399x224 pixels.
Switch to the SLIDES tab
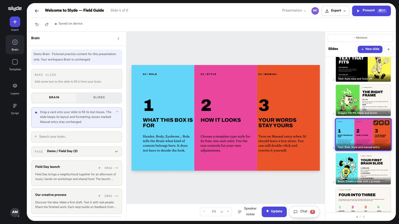point(99,97)
